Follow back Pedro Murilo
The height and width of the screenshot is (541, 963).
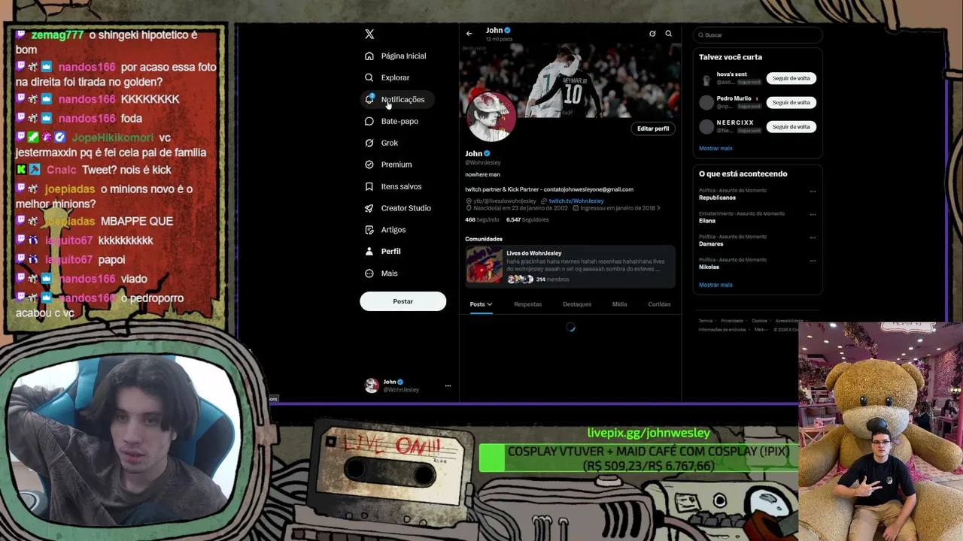(x=791, y=102)
